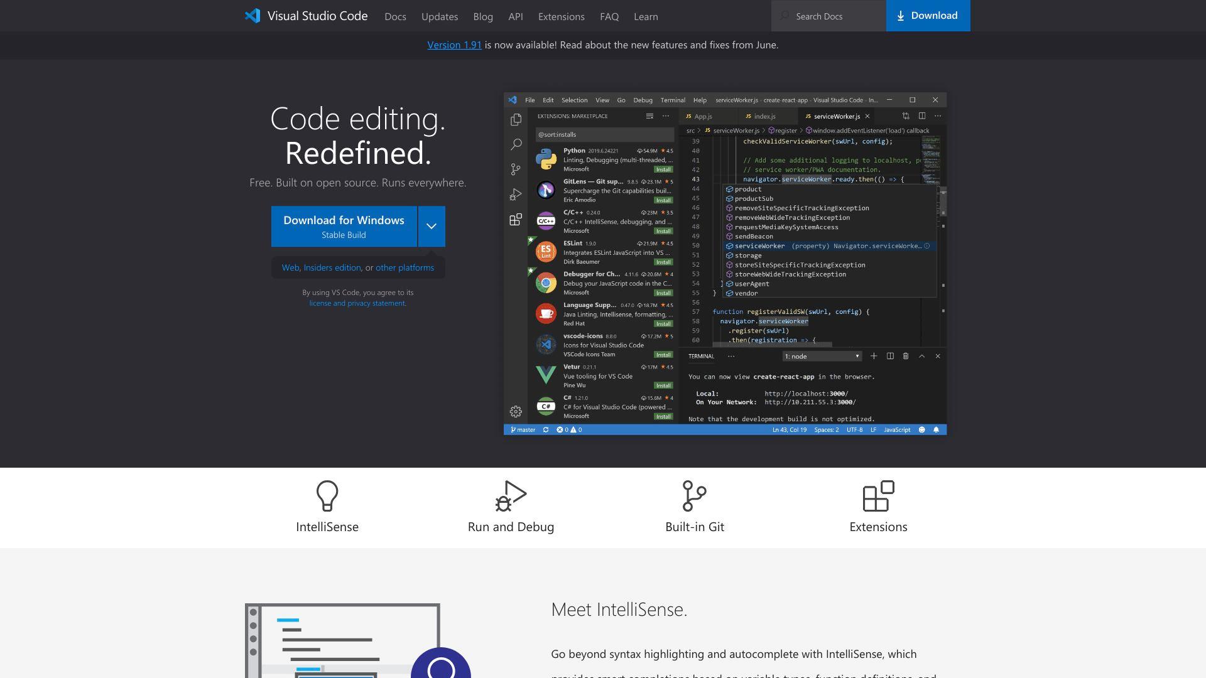The height and width of the screenshot is (678, 1206).
Task: Open the 1: node terminal dropdown
Action: [x=822, y=357]
